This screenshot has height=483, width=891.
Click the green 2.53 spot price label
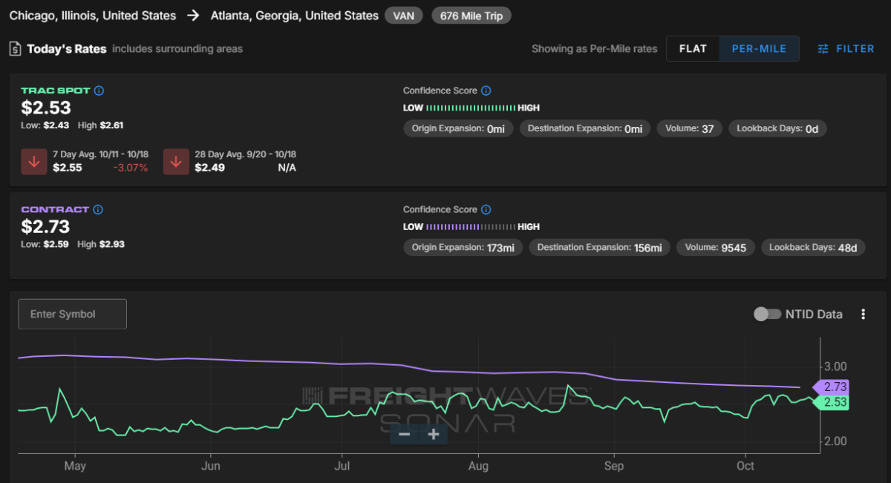click(x=835, y=402)
